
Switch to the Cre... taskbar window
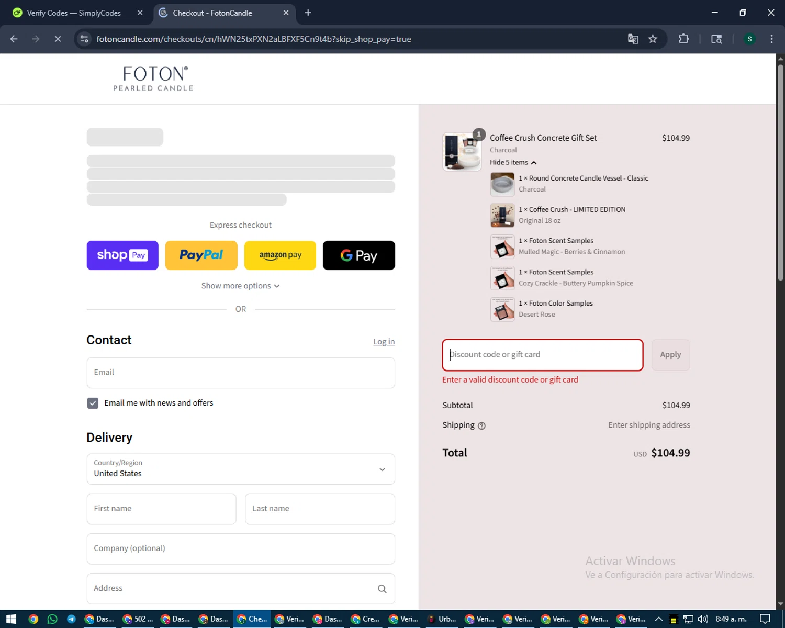[365, 619]
